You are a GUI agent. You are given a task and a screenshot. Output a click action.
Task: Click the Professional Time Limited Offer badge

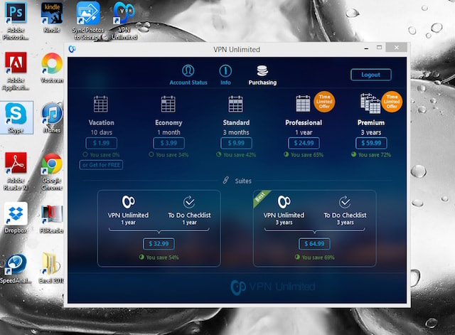point(324,102)
